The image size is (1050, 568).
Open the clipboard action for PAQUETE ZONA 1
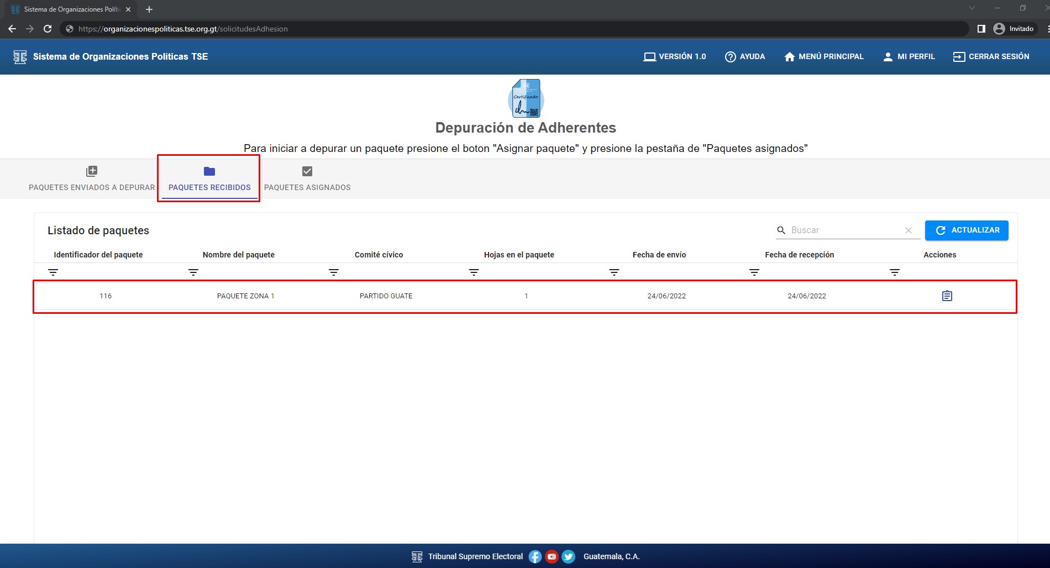947,296
